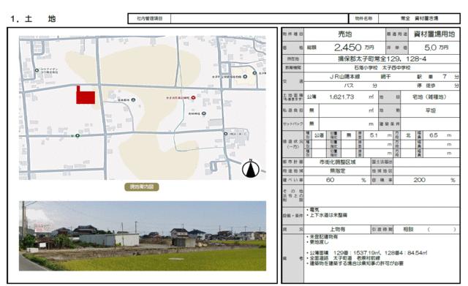Click the station name '網干'
The image size is (468, 286).
tap(385, 77)
